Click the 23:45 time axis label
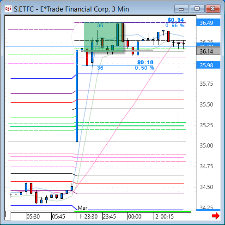225x225 pixels. point(109,217)
